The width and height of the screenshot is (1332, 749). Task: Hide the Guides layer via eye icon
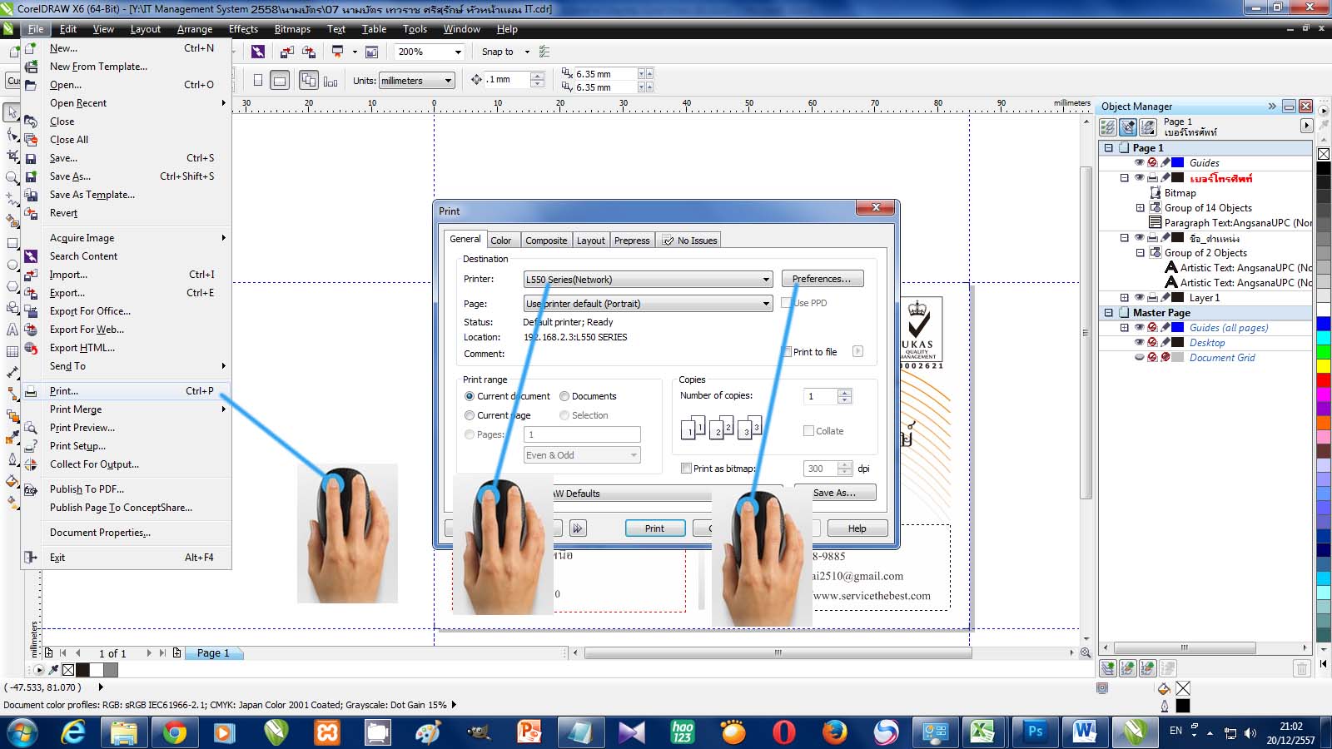[x=1139, y=163]
